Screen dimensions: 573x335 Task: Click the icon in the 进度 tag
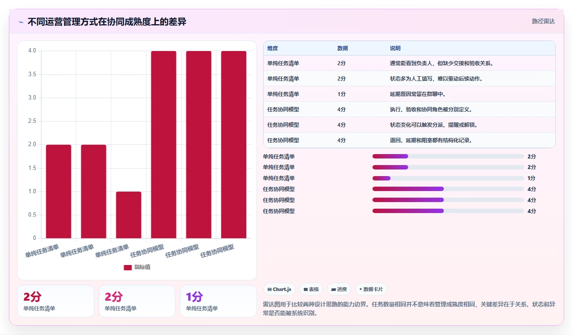tap(334, 290)
